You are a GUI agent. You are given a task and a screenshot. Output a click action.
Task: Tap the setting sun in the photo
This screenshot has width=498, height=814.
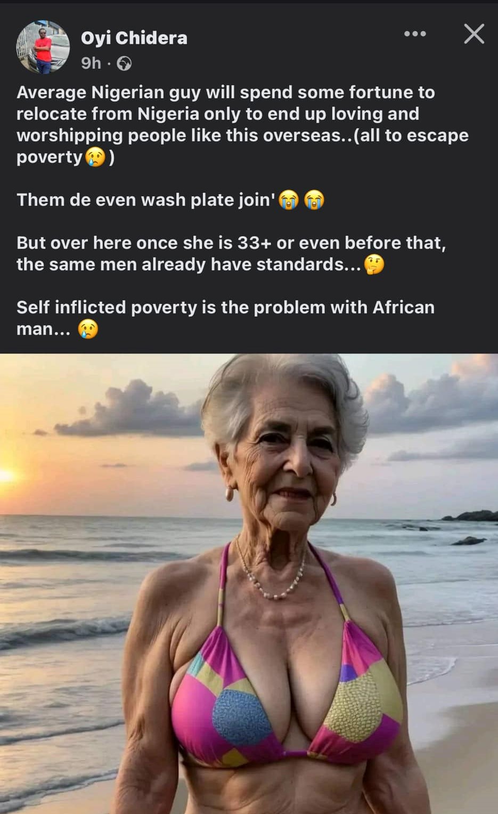(x=5, y=474)
